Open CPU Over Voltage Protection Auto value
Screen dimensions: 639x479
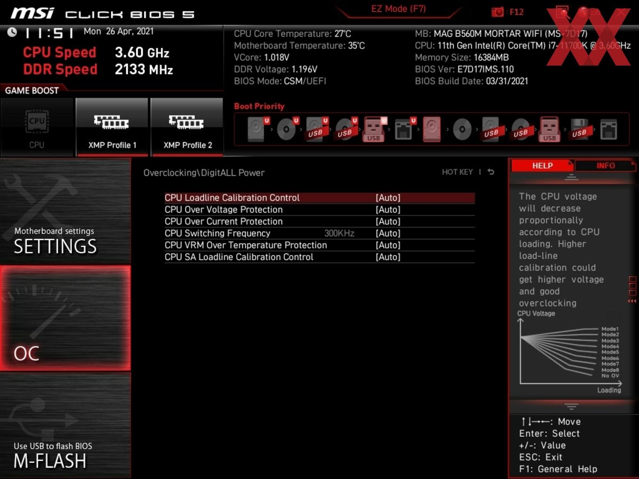pyautogui.click(x=388, y=209)
